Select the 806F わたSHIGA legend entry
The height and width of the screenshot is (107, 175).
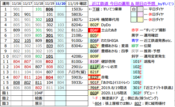(103, 41)
